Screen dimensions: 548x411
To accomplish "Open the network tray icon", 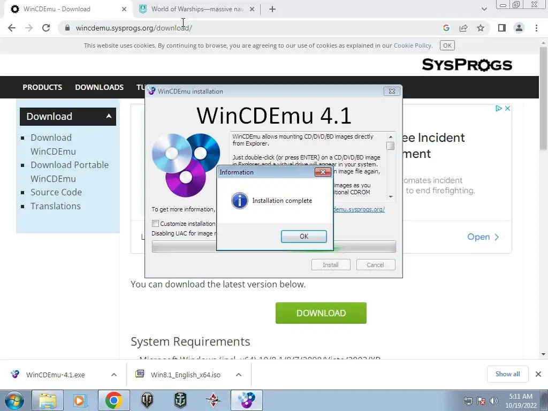I will 468,400.
